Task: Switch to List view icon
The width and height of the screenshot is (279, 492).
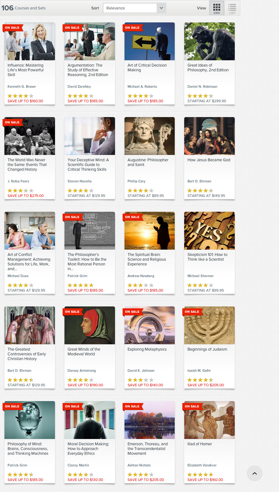Action: 232,8
